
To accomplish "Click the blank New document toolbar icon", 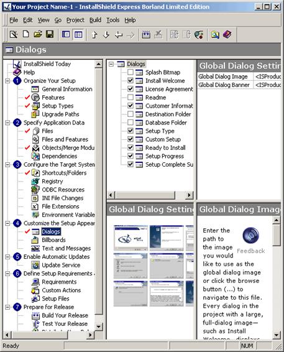I will click(26, 35).
